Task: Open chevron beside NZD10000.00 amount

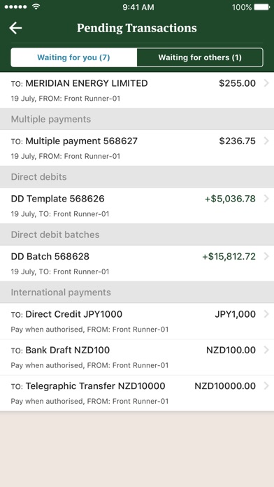Action: [266, 386]
